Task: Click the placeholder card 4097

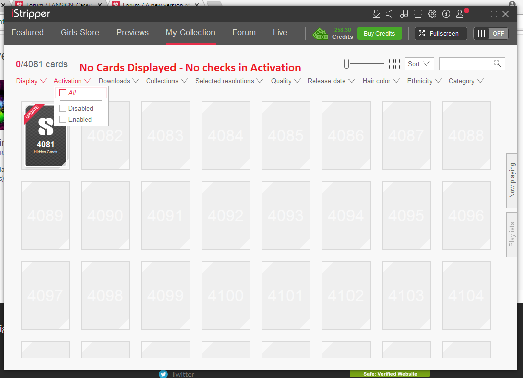Action: click(45, 295)
